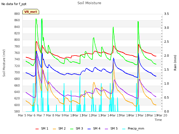The width and height of the screenshot is (179, 134).
Task: Click the Time x-axis label
Action: click(x=158, y=120)
